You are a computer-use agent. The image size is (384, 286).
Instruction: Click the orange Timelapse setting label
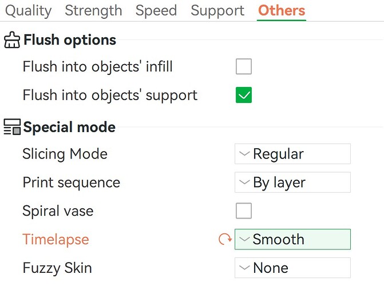click(x=56, y=240)
